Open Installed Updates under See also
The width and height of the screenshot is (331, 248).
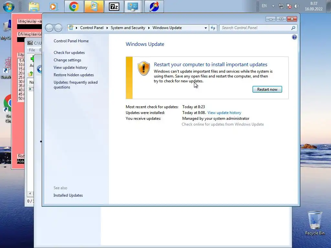point(68,195)
